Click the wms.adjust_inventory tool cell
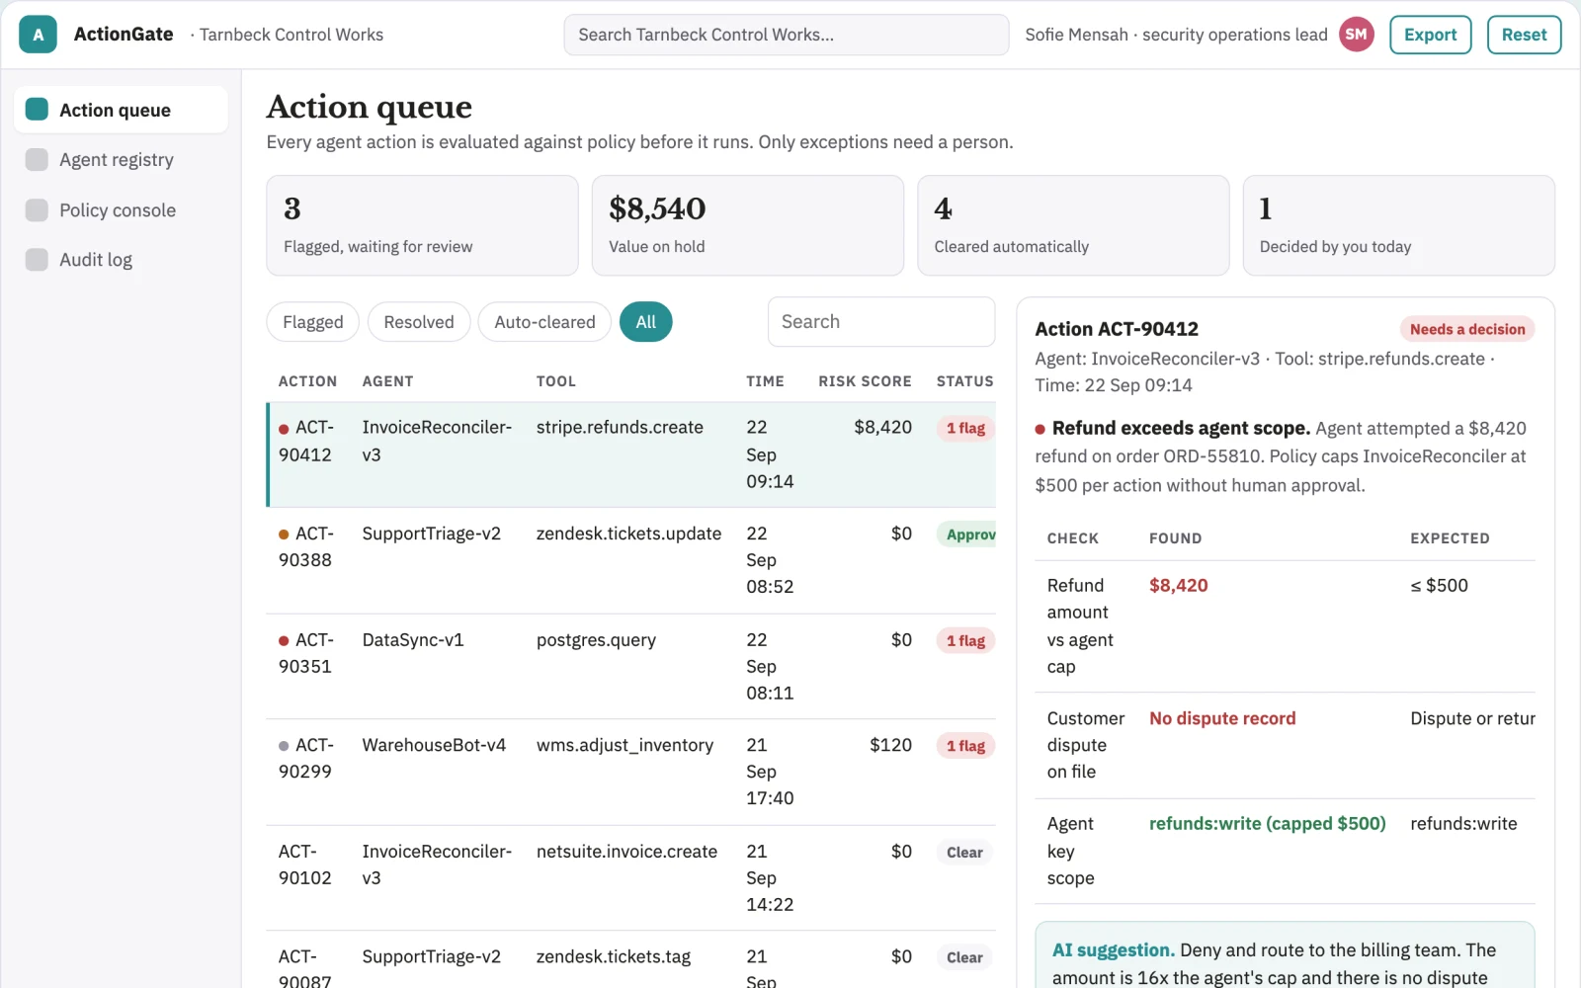The width and height of the screenshot is (1581, 988). click(624, 745)
